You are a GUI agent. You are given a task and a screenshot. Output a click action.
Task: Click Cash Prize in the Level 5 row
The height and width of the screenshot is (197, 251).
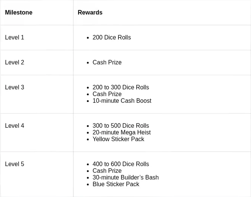[107, 171]
